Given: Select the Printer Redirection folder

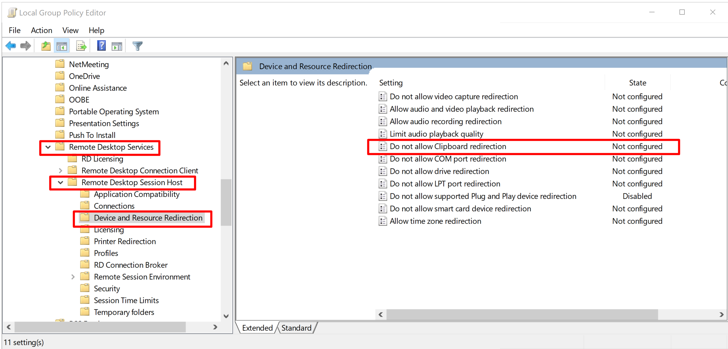Looking at the screenshot, I should pos(125,241).
